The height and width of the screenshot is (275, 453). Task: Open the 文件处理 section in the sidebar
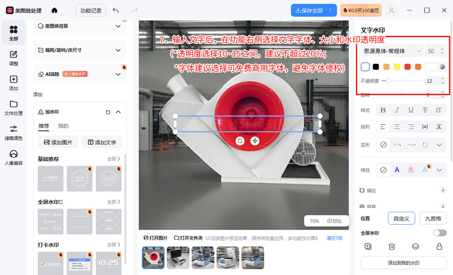[14, 108]
